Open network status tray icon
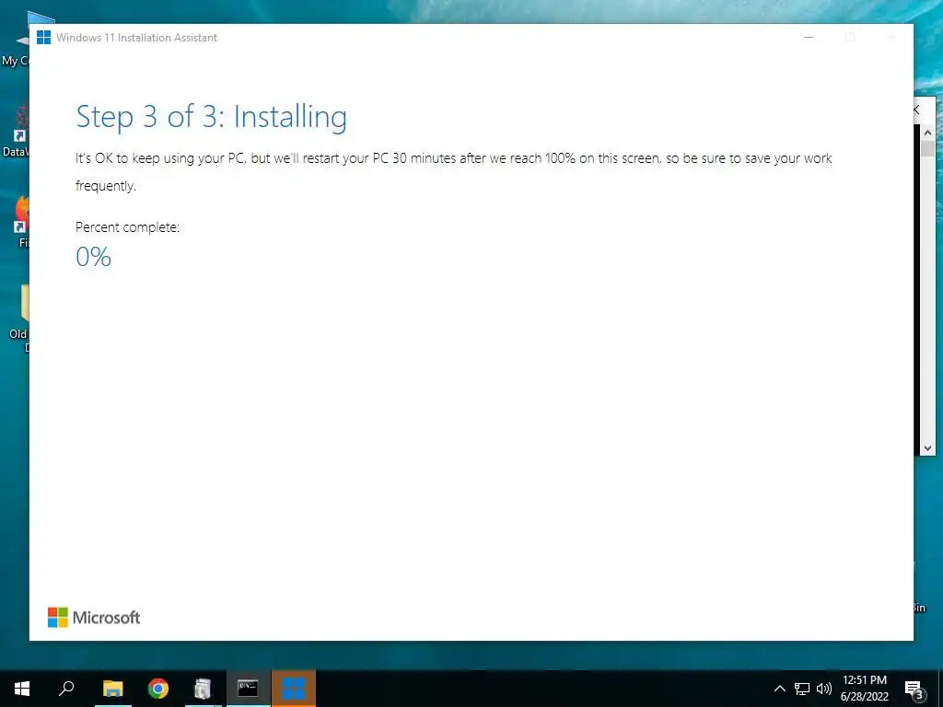 802,689
